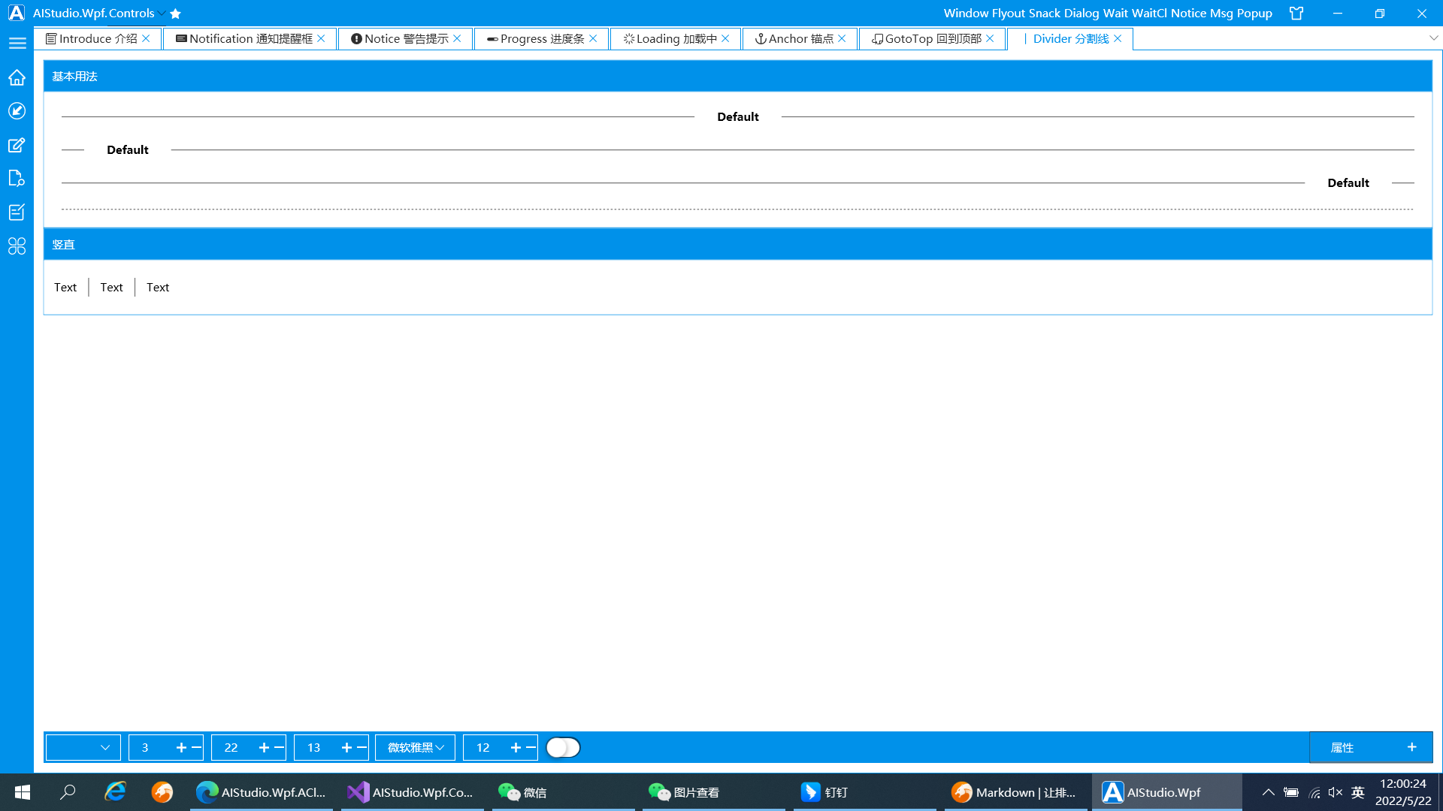The width and height of the screenshot is (1443, 811).
Task: Close the GotoTop tab
Action: 990,38
